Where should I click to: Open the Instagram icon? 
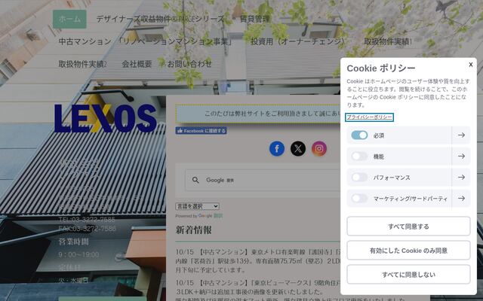[319, 149]
